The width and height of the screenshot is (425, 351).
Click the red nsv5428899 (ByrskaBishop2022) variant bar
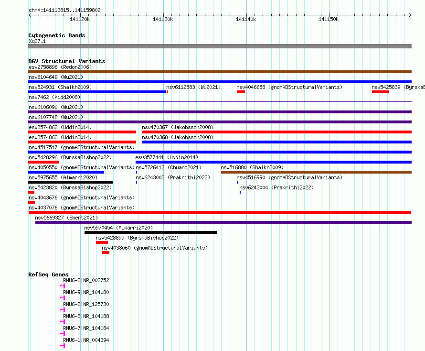click(x=102, y=242)
